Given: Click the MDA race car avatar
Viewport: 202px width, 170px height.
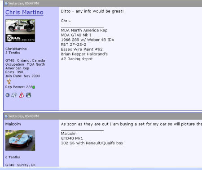Looking at the screenshot, I should click(x=20, y=31).
